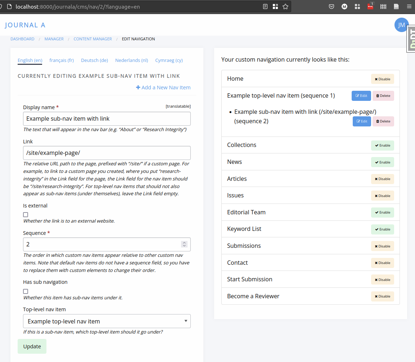The height and width of the screenshot is (362, 415).
Task: Click the red password manager extension icon
Action: coord(370,6)
